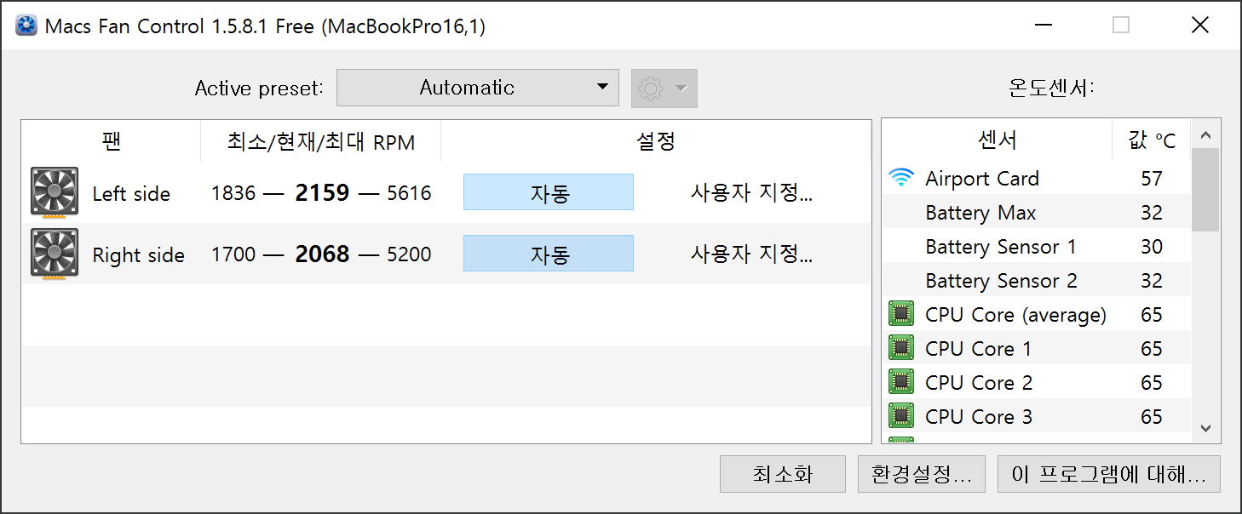Select the Battery Sensor 2 row
Image resolution: width=1242 pixels, height=514 pixels.
tap(1036, 280)
